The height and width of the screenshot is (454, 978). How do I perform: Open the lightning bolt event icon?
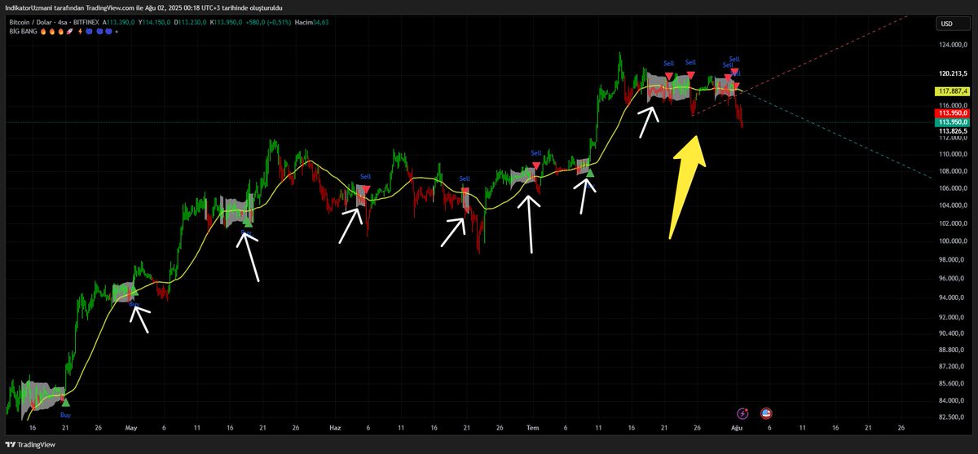(742, 414)
